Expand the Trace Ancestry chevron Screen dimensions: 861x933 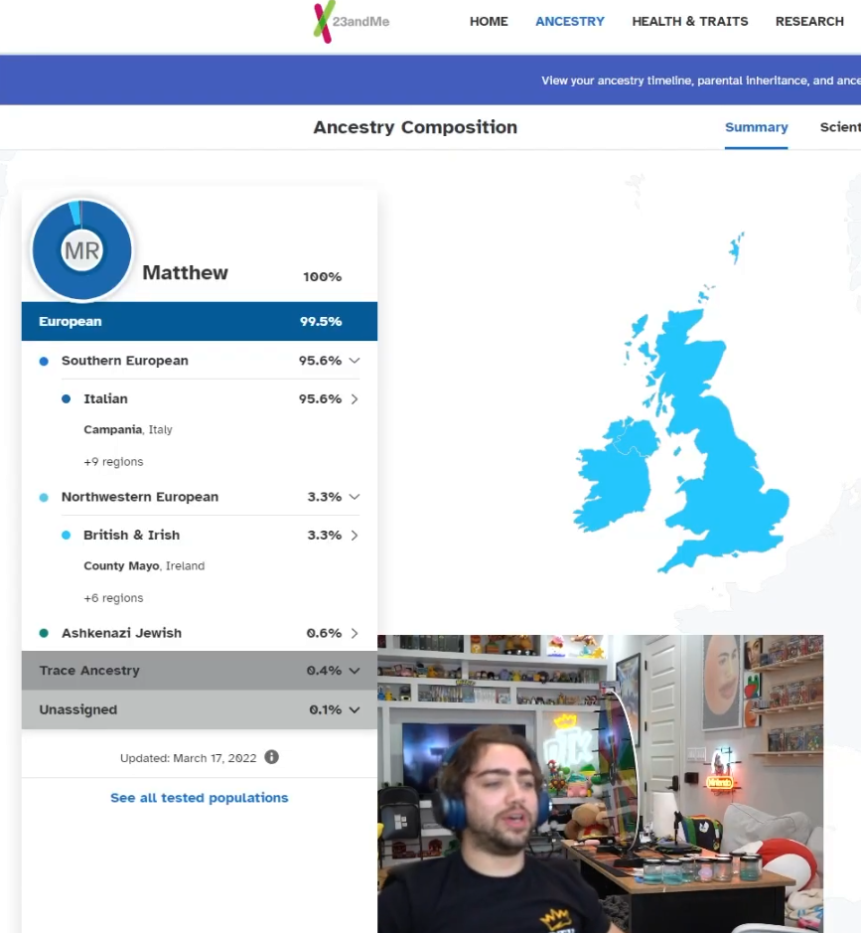tap(355, 671)
